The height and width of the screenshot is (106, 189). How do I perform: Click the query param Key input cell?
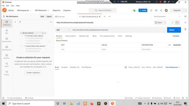[80, 49]
